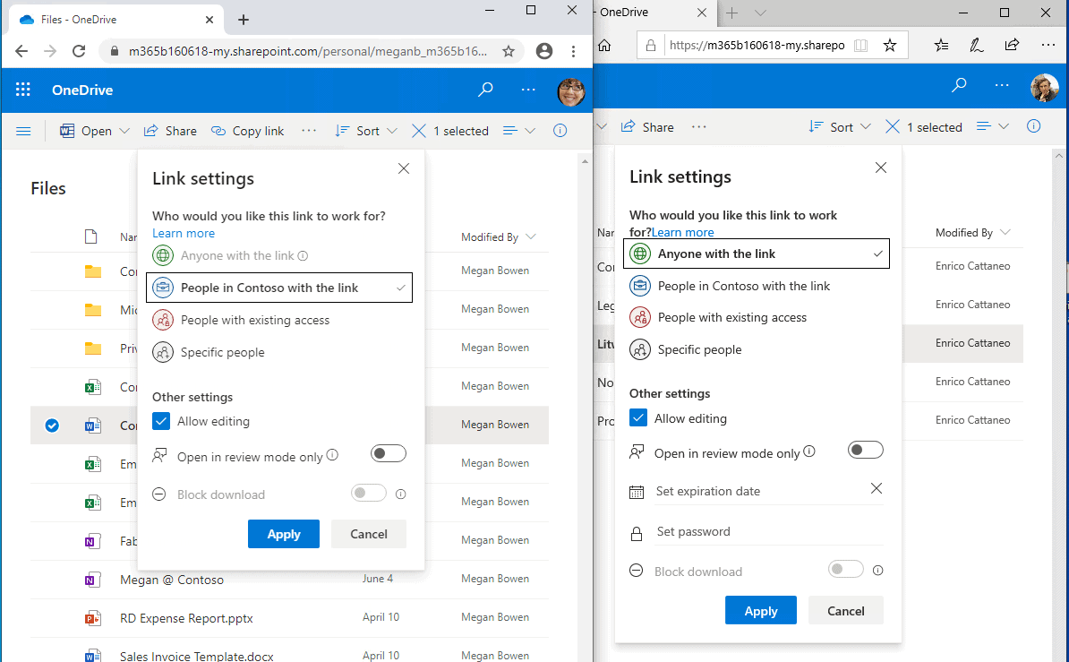Image resolution: width=1069 pixels, height=662 pixels.
Task: Open the more commands ellipsis menu
Action: [309, 131]
